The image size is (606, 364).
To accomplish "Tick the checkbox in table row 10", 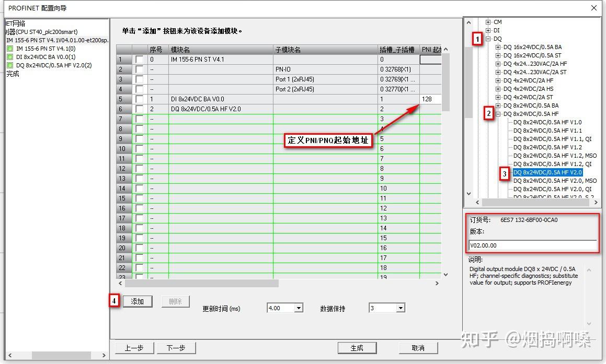I will [x=140, y=149].
